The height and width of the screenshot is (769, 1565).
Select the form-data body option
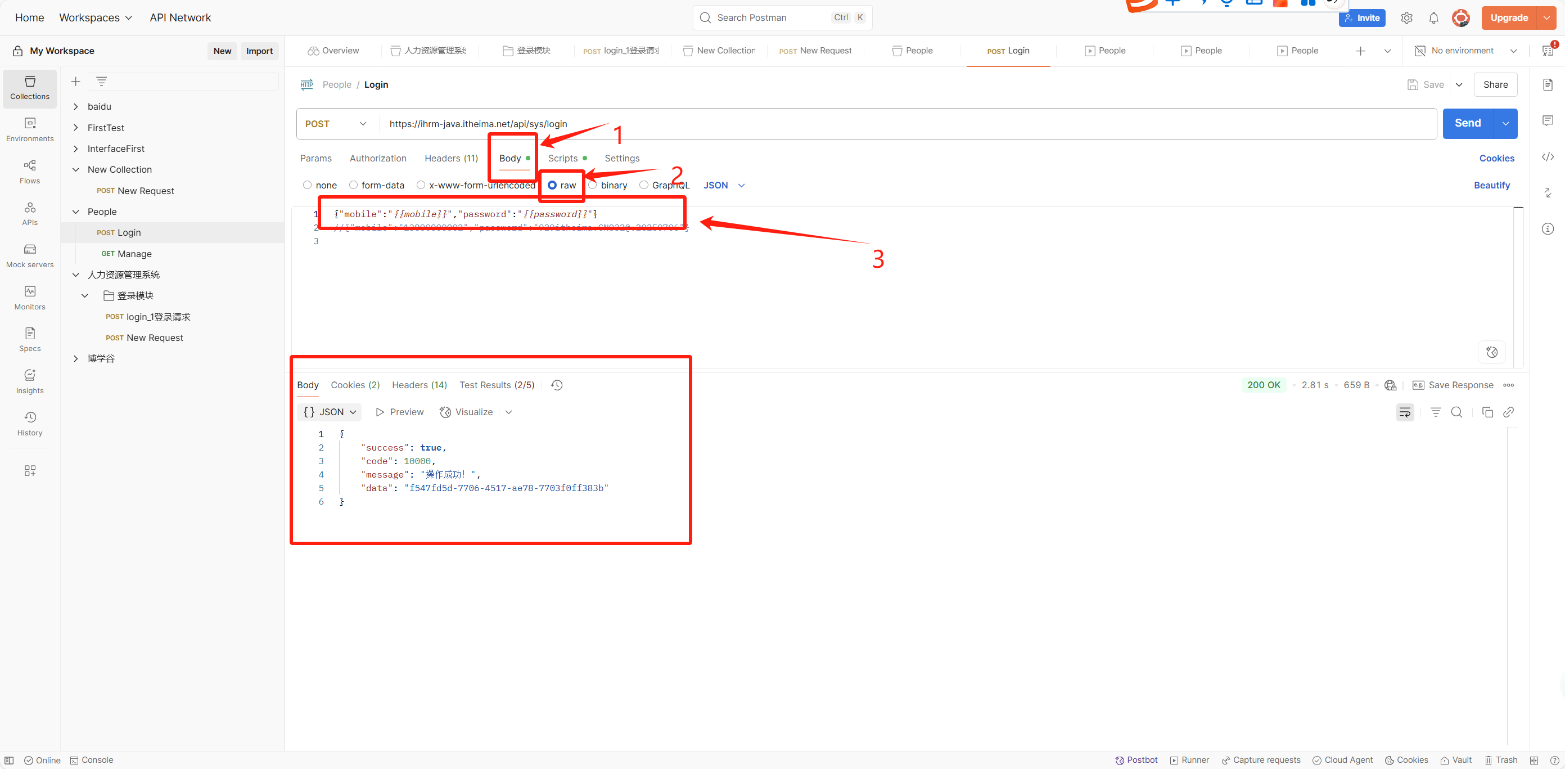pos(354,186)
